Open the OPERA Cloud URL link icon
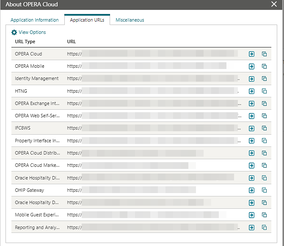 click(x=251, y=54)
